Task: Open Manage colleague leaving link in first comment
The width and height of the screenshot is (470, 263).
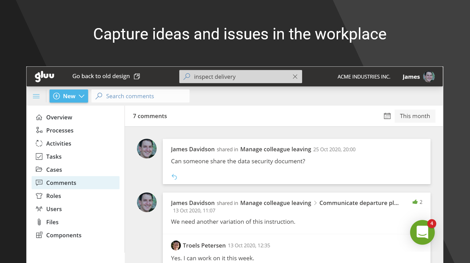Action: pos(275,149)
